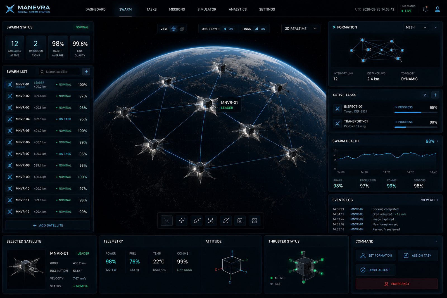Click the Active Tasks count badge
The width and height of the screenshot is (447, 298).
425,95
